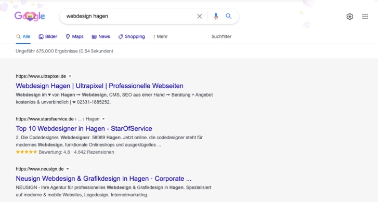Switch to the Maps tab
This screenshot has width=378, height=202.
(74, 36)
